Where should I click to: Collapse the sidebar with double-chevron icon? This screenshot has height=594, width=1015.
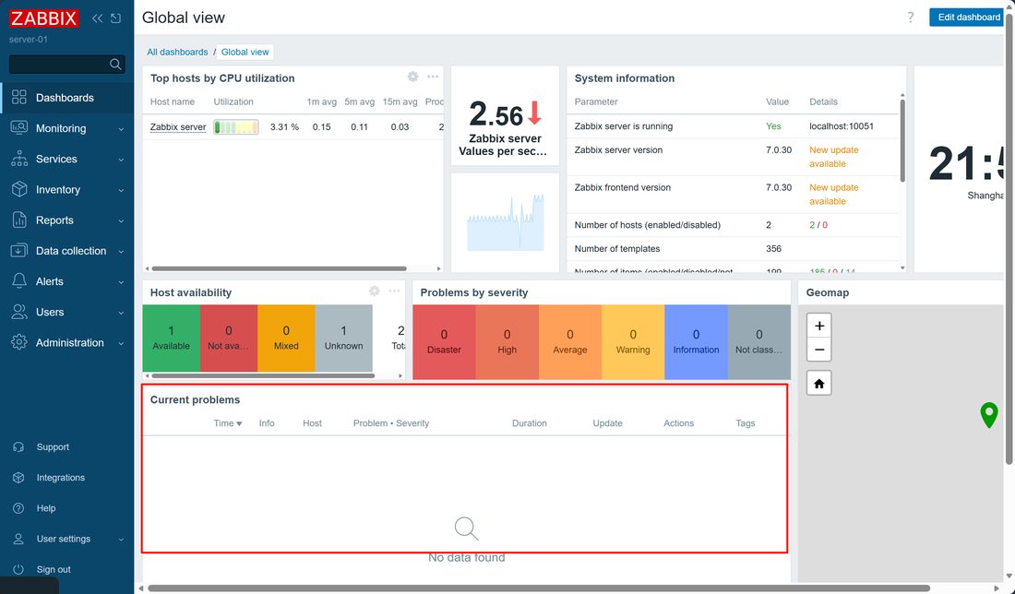pos(97,18)
